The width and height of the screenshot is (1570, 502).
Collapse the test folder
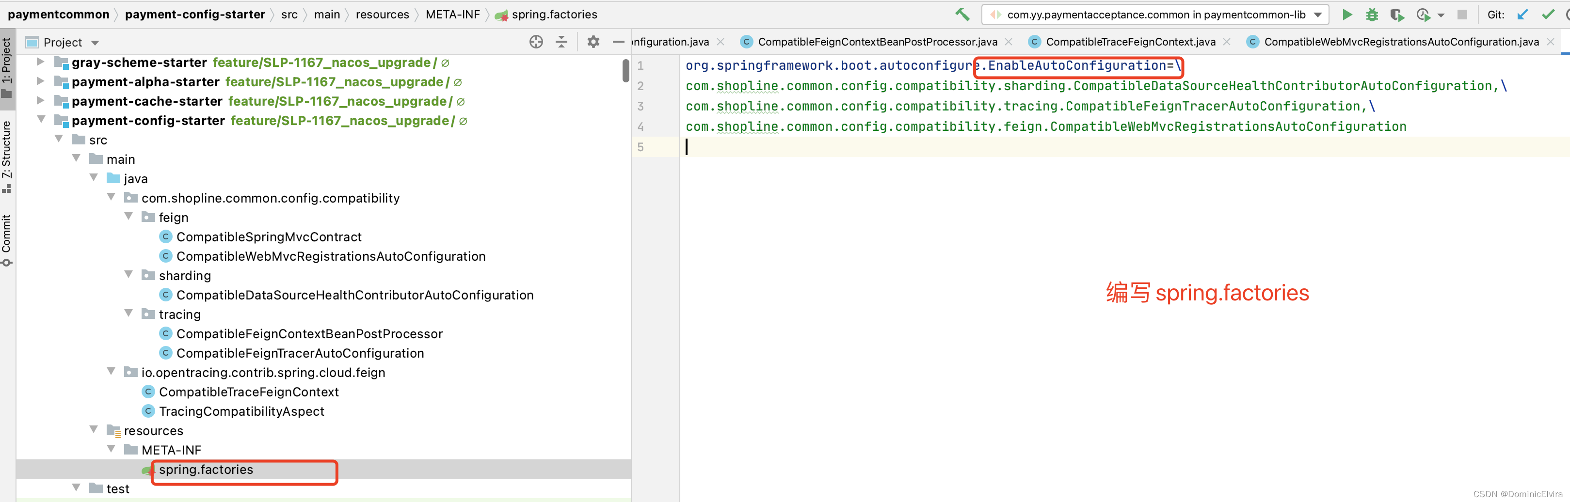[x=76, y=488]
